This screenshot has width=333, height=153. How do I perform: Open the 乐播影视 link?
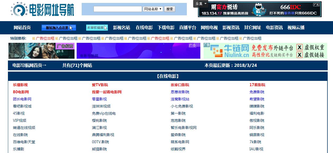(20, 85)
